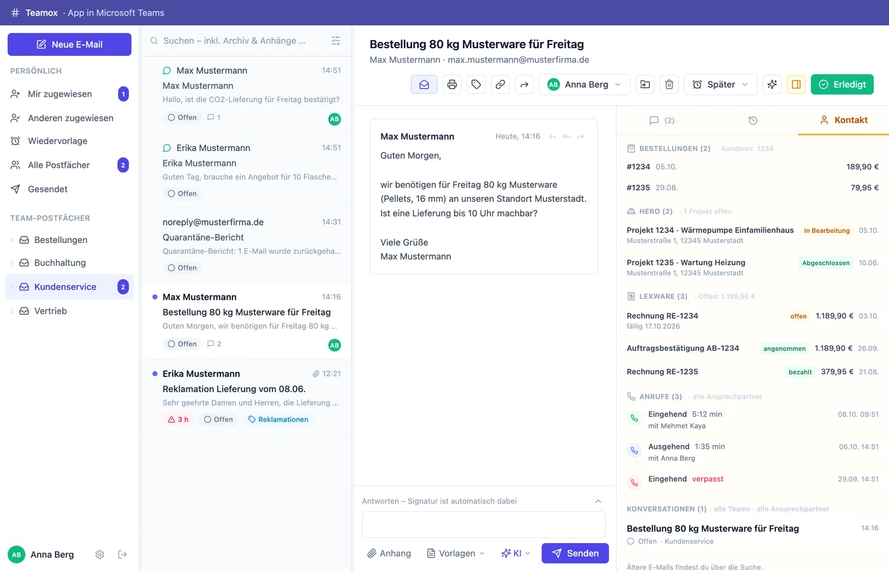
Task: Move the email with the folder-arrow icon
Action: (645, 84)
